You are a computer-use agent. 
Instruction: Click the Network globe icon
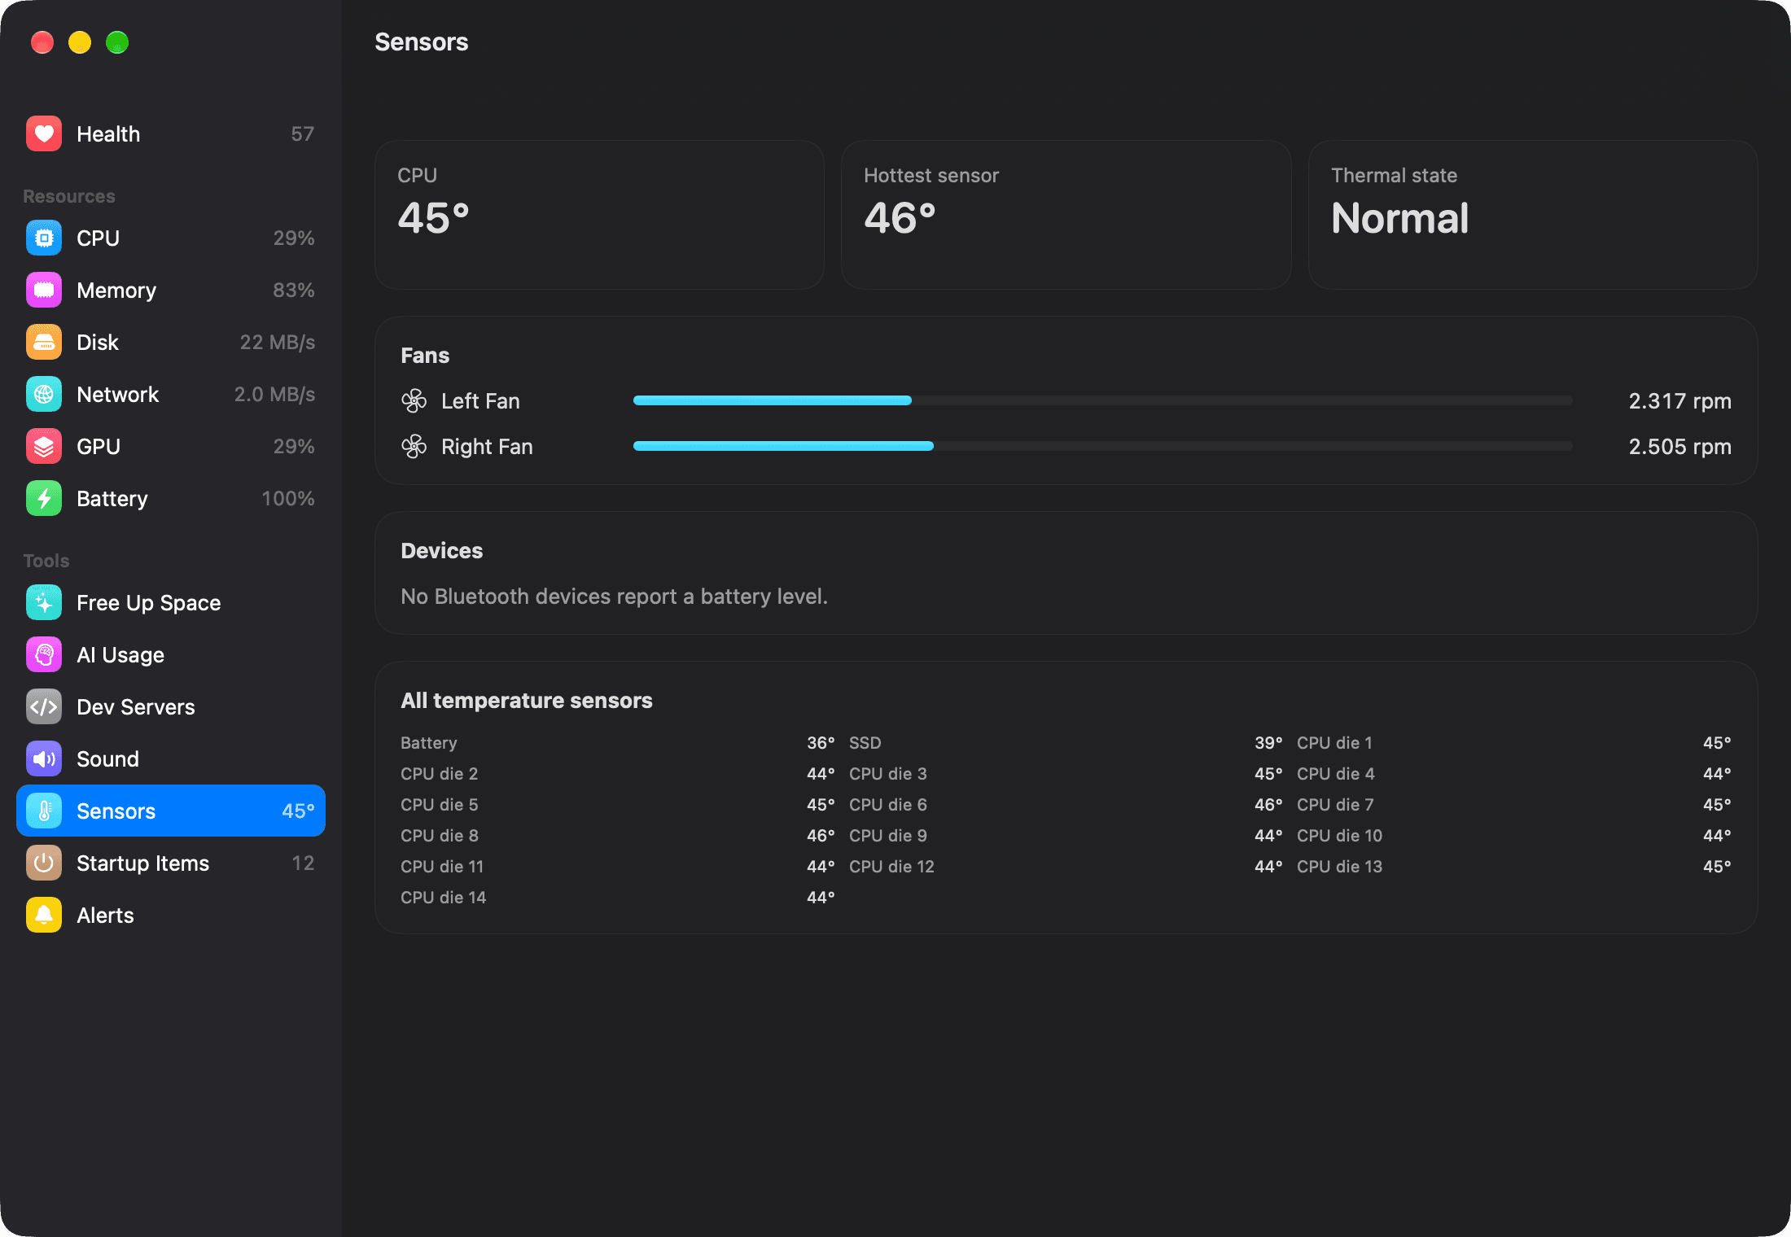tap(44, 395)
